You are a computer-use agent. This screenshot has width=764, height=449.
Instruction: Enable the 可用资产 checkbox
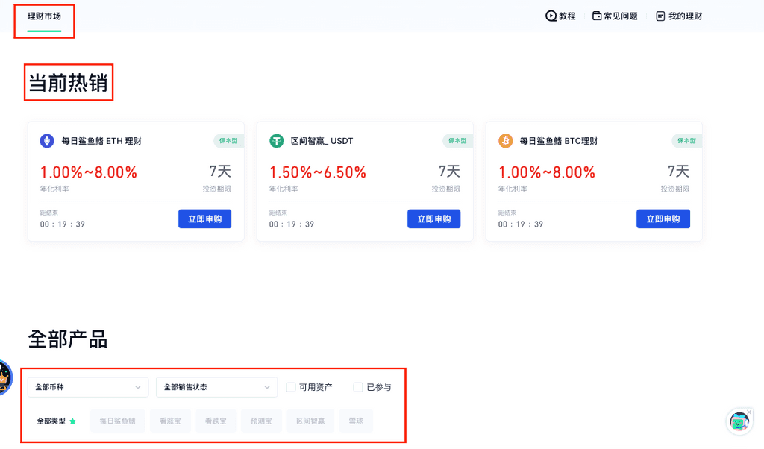(x=292, y=387)
